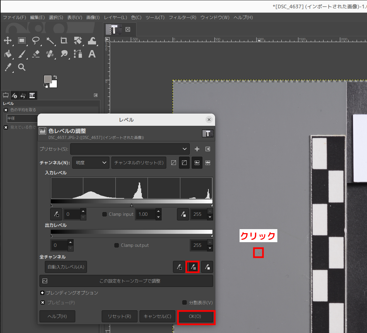Pick white point for all channels
Viewport: 367px width, 333px height.
207,267
